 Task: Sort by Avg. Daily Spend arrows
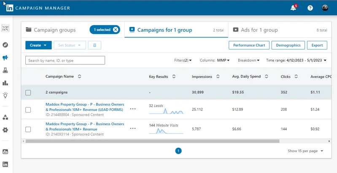266,76
